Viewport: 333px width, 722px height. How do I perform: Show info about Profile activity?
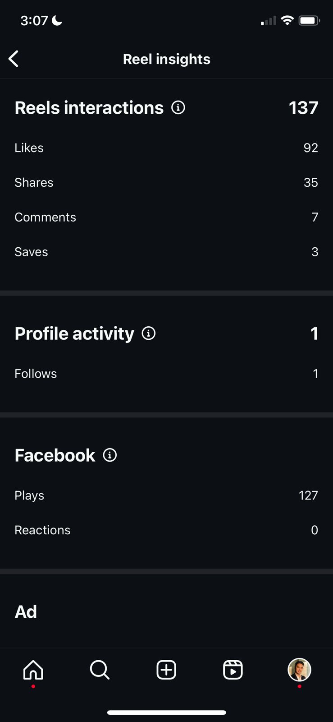tap(149, 333)
